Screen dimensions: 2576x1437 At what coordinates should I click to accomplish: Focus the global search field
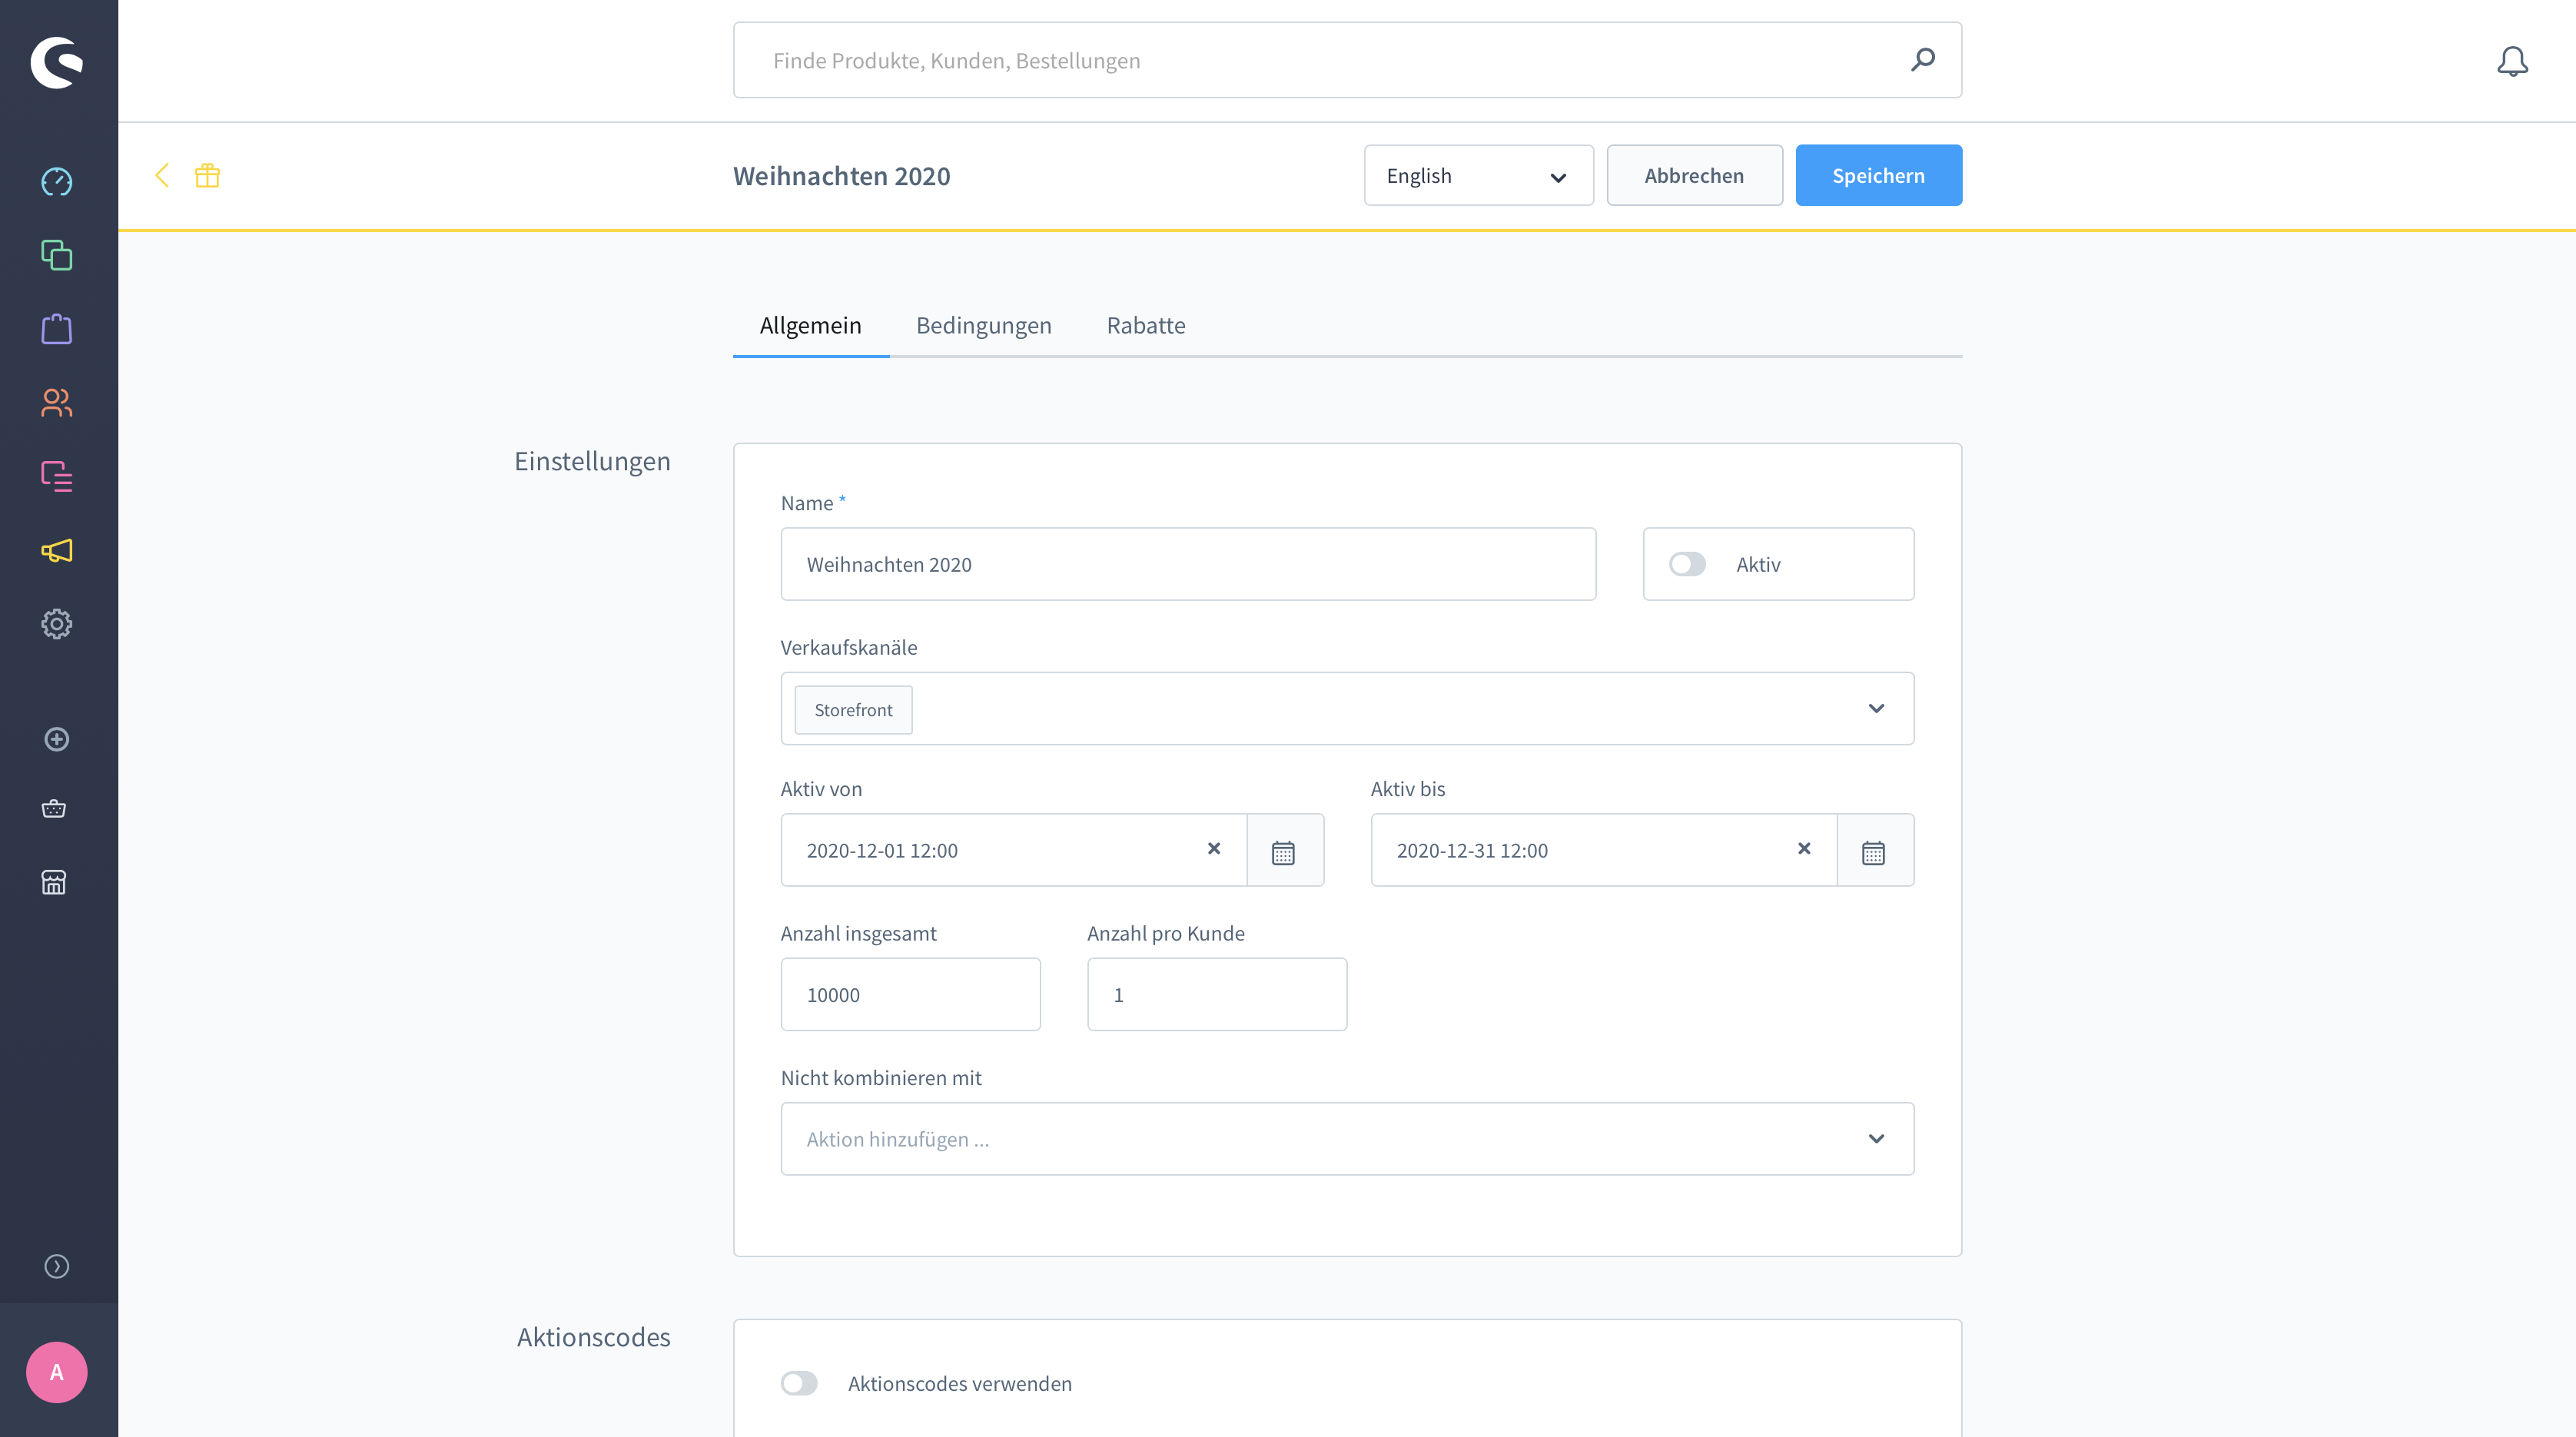point(1347,60)
